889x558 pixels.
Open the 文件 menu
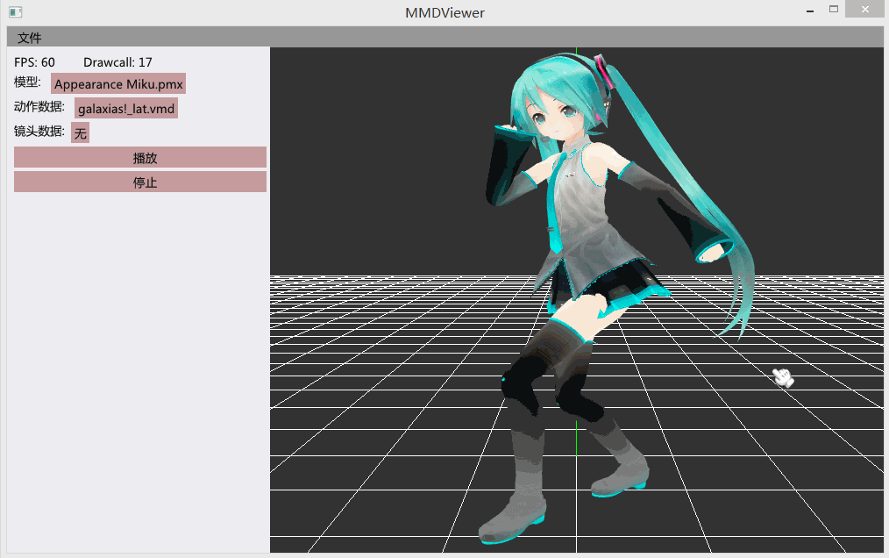(30, 38)
